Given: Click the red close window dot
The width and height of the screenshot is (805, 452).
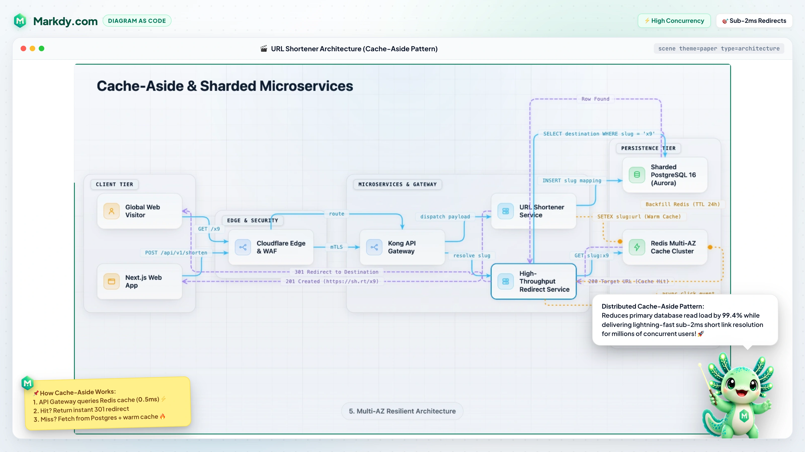Looking at the screenshot, I should [23, 48].
